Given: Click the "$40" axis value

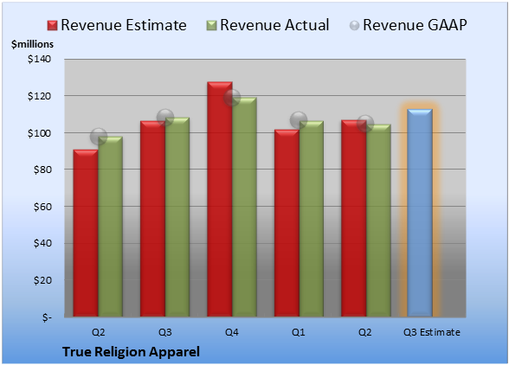Looking at the screenshot, I should [42, 243].
